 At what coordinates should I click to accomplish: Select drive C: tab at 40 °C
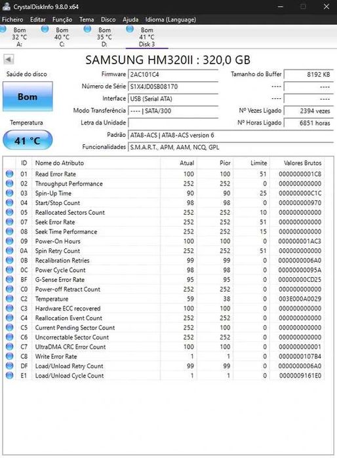point(62,37)
